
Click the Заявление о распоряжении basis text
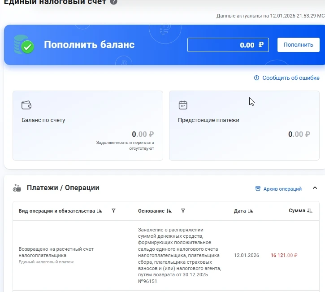179,255
